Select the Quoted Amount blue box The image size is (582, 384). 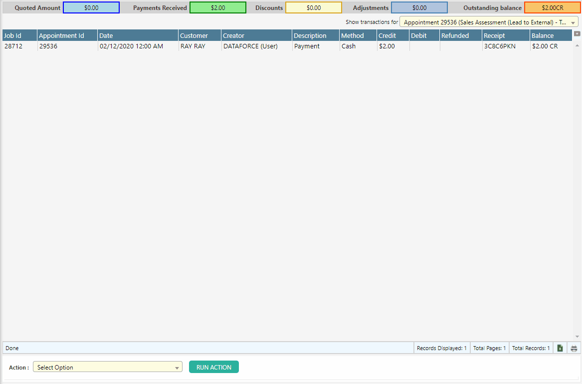91,8
